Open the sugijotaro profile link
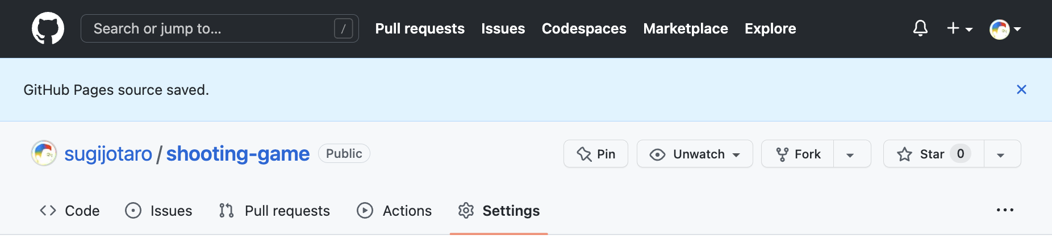 pyautogui.click(x=108, y=154)
